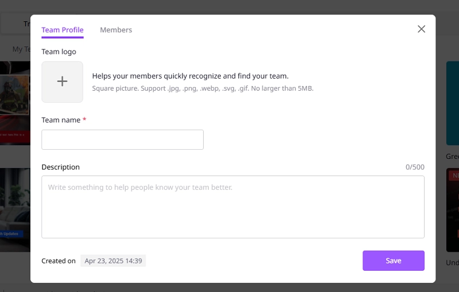Open the teal template thumbnail at right
Viewport: 459px width, 292px height.
pos(452,103)
